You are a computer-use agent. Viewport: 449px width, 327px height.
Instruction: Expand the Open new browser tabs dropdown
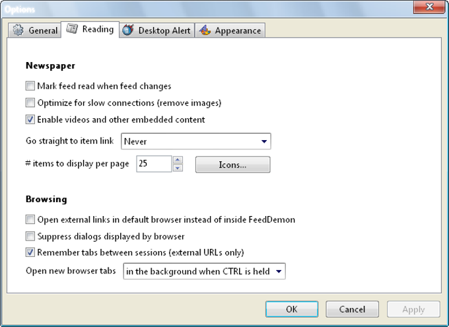pyautogui.click(x=204, y=271)
